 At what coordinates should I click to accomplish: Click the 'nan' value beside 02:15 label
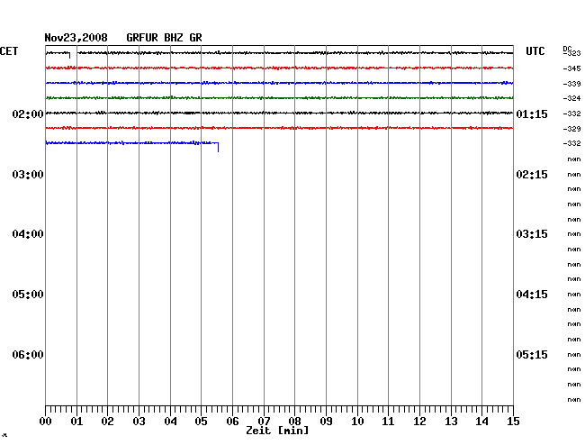[574, 175]
